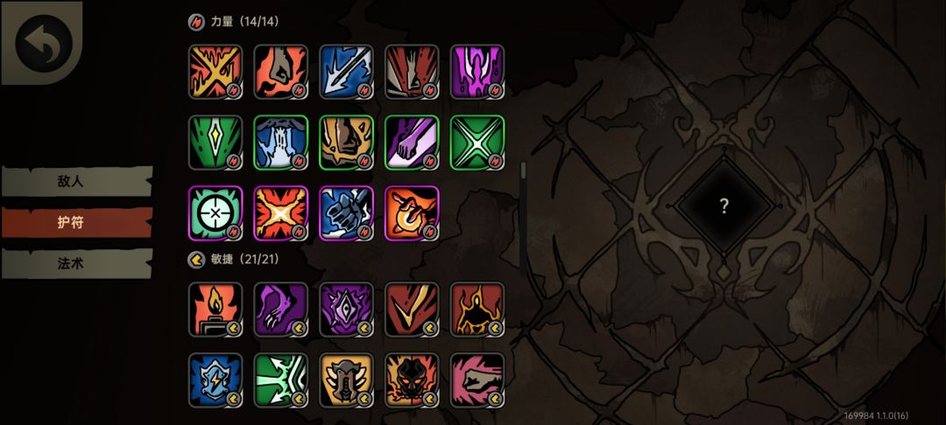Image resolution: width=946 pixels, height=425 pixels.
Task: Choose the fiery demon mask charm
Action: click(x=412, y=380)
